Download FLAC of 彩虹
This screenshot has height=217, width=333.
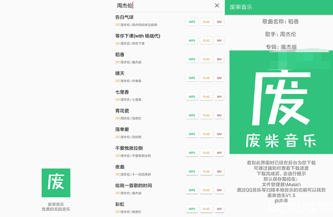tap(206, 209)
